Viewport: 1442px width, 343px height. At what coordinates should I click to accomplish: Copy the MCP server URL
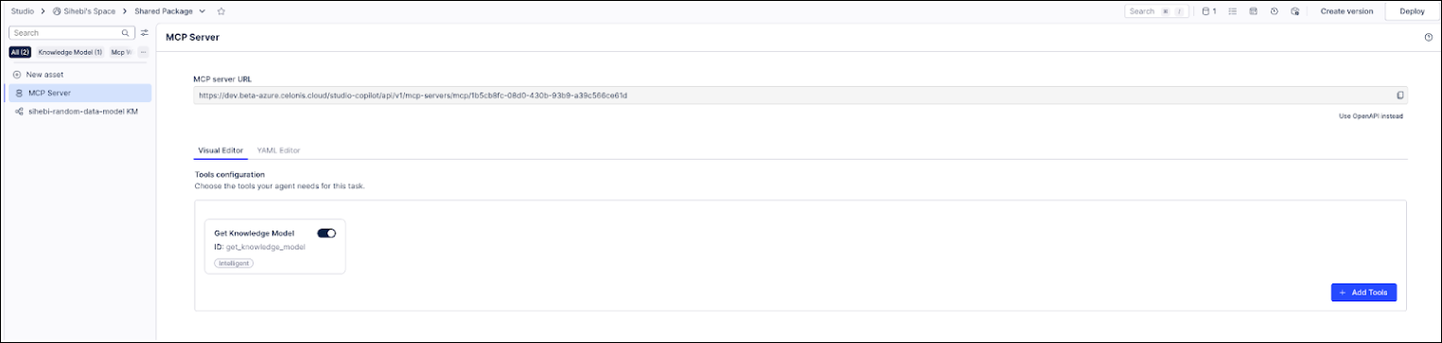[1400, 95]
